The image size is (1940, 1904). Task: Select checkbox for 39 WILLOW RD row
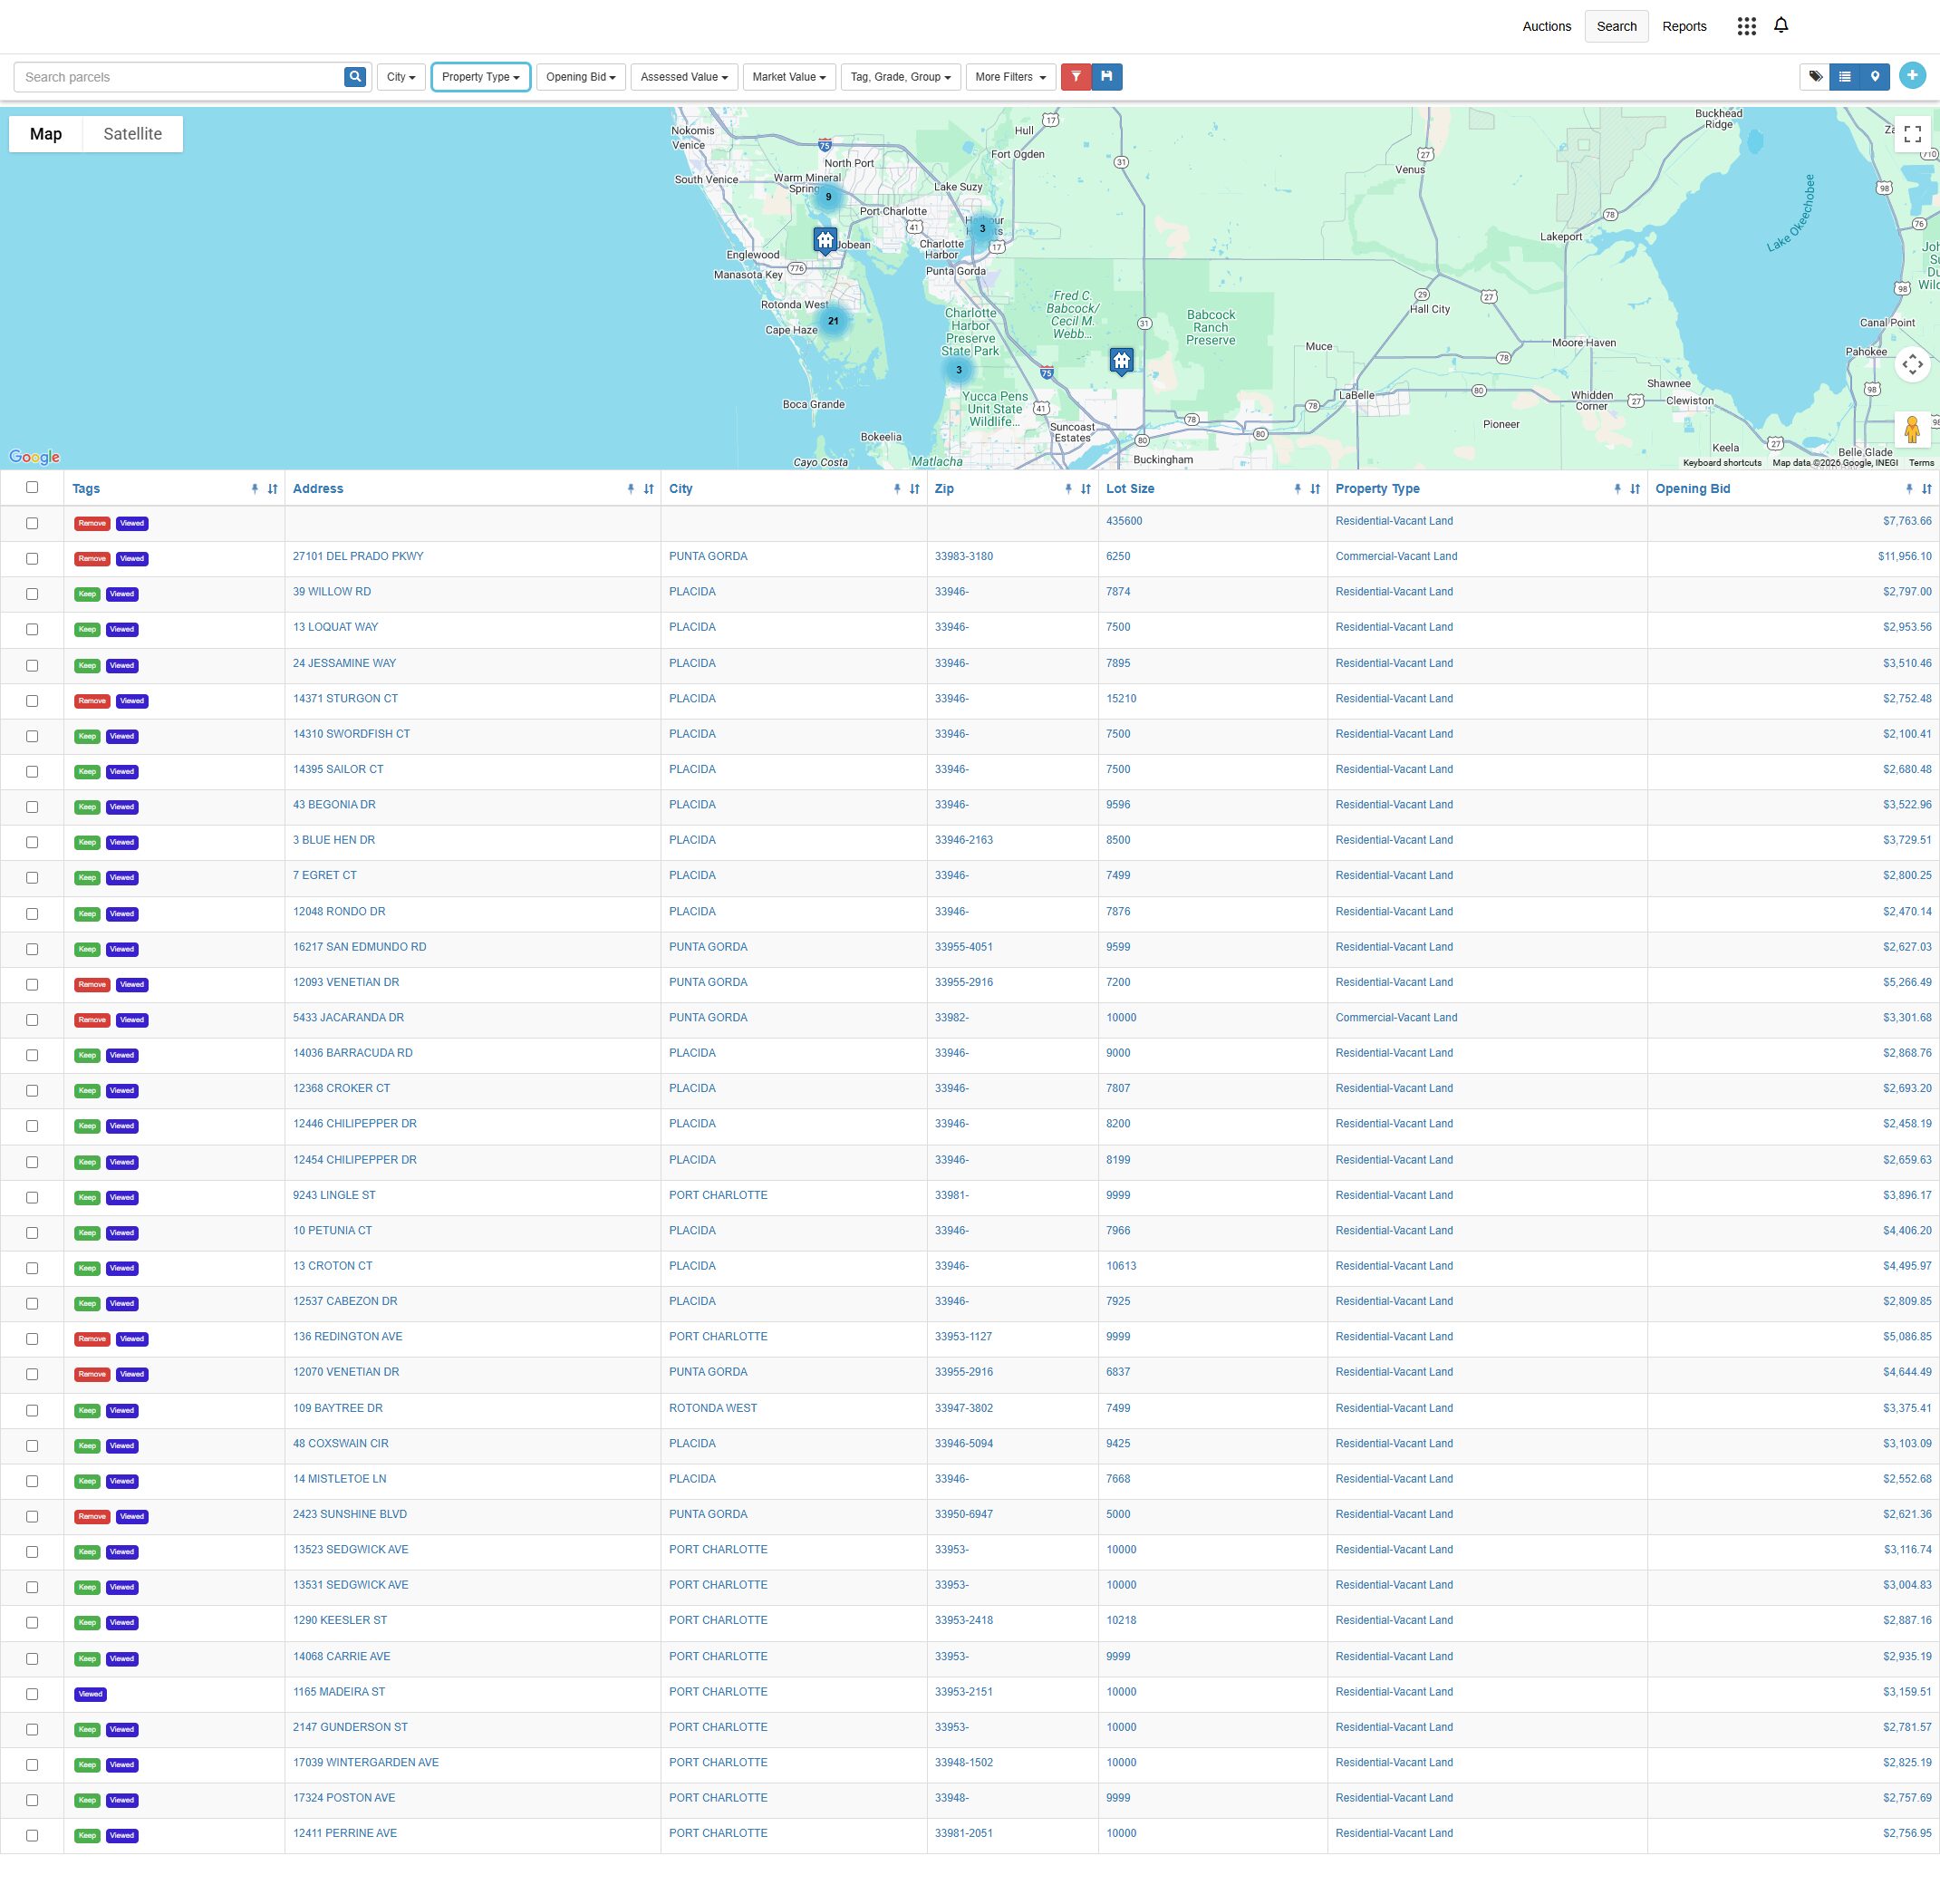32,594
